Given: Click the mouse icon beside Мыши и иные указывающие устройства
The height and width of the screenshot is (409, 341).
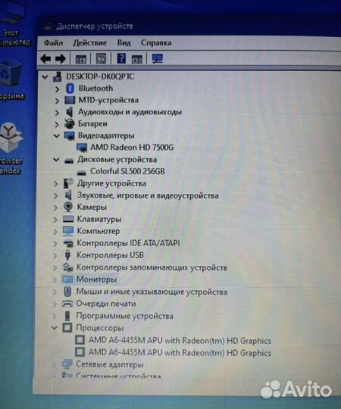Looking at the screenshot, I should point(67,292).
